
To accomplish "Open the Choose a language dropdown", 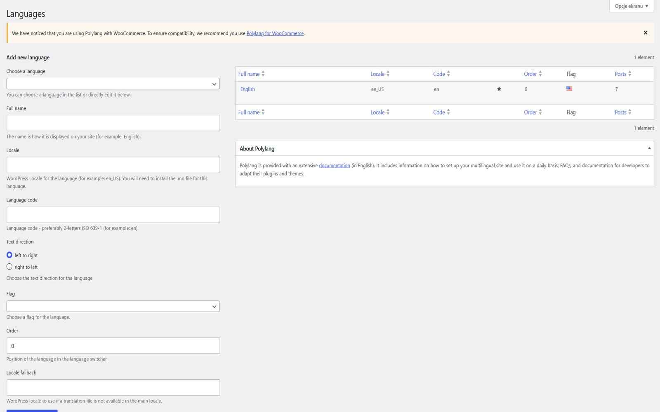I will [113, 84].
